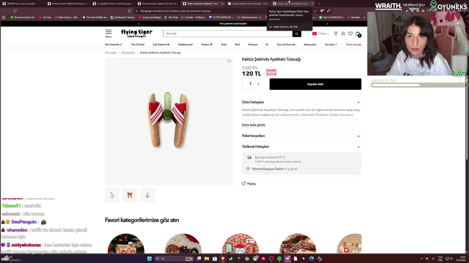Expand the Paket boyutları section
Image resolution: width=469 pixels, height=263 pixels.
click(358, 136)
